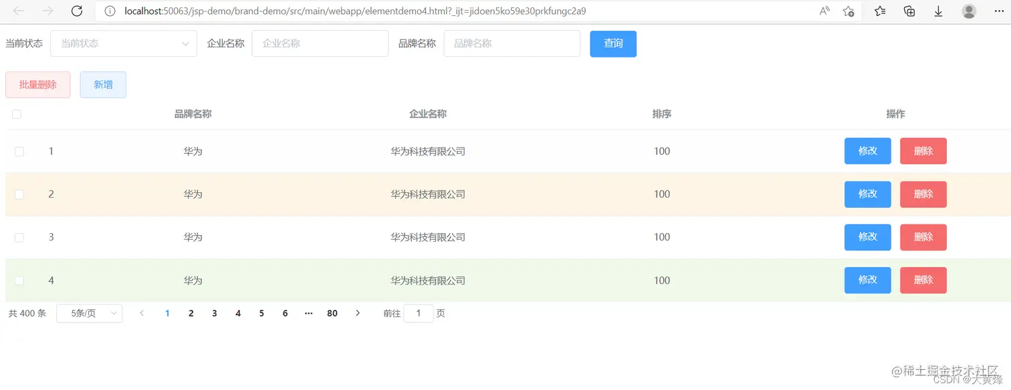Open the Downloads icon
The width and height of the screenshot is (1011, 390).
point(938,11)
